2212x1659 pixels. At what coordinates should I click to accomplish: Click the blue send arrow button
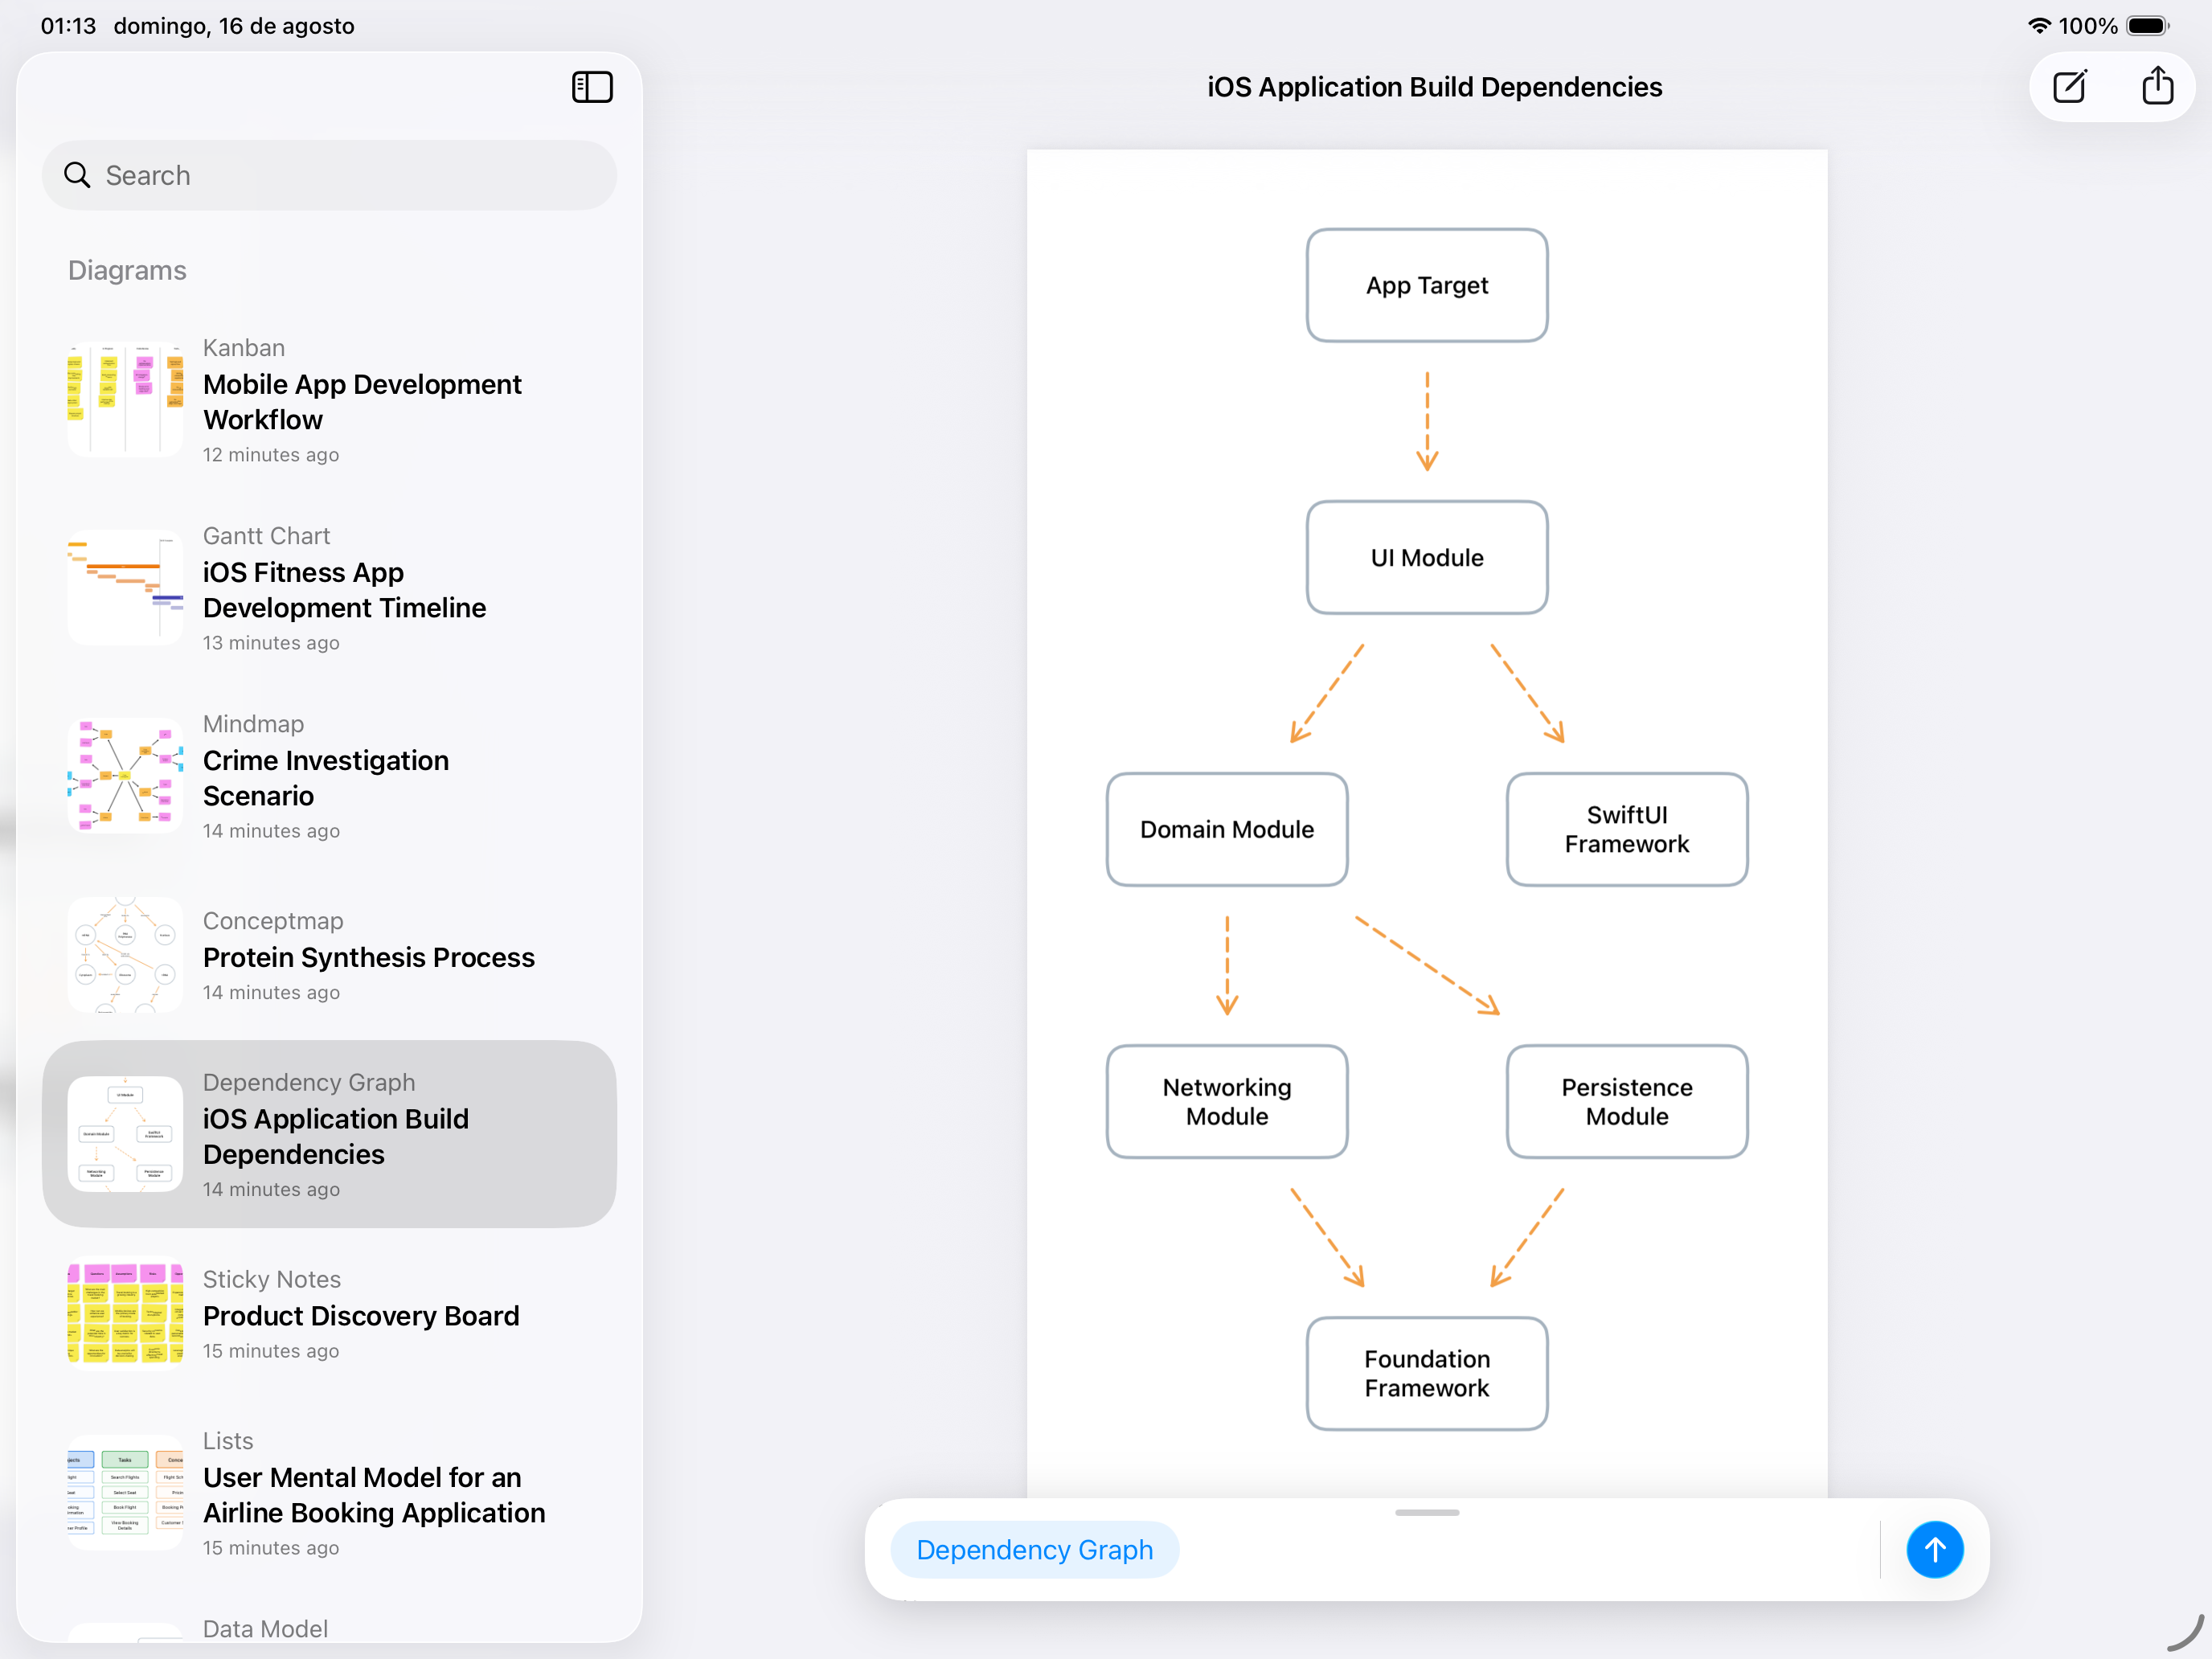pos(1934,1549)
